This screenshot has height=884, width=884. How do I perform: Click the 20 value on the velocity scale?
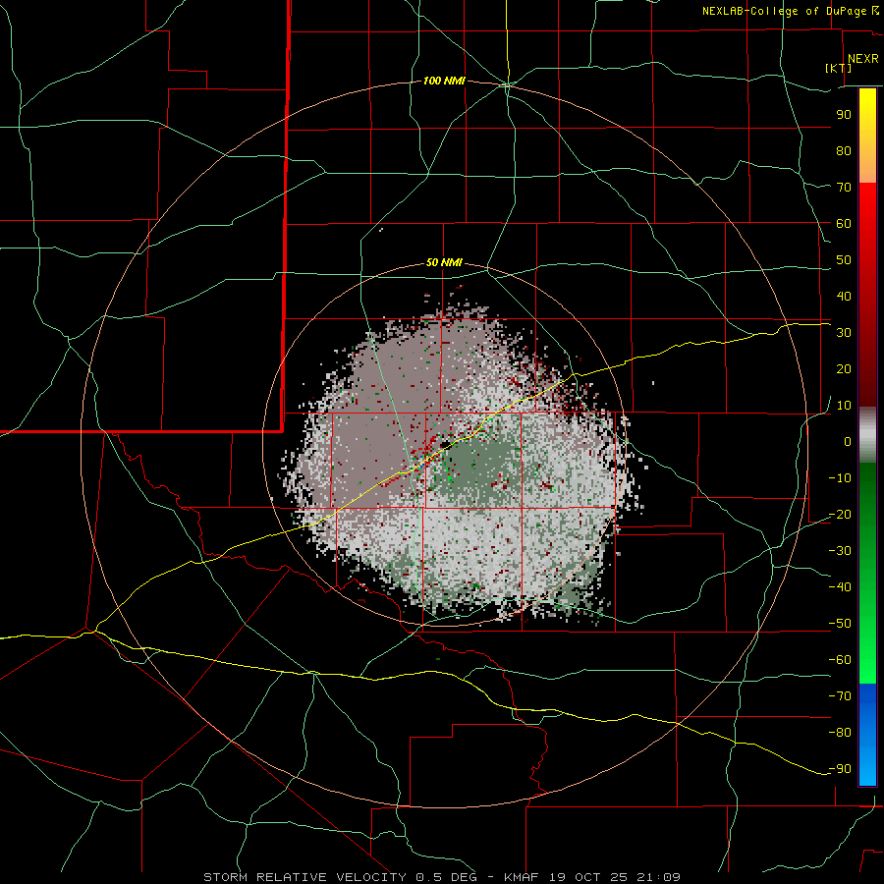[x=844, y=368]
